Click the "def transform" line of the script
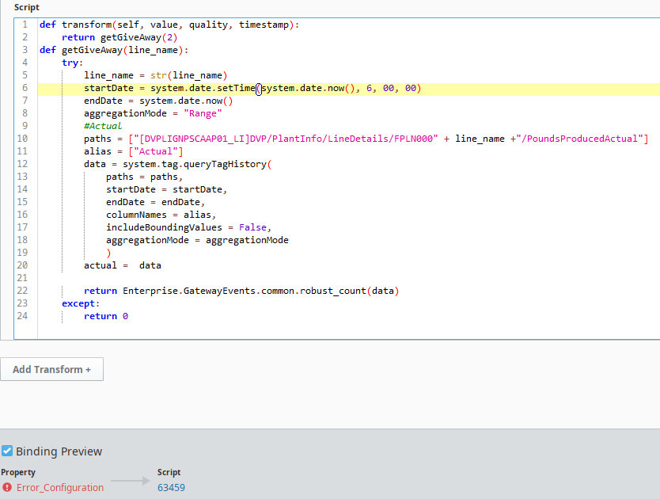660x499 pixels. [169, 25]
